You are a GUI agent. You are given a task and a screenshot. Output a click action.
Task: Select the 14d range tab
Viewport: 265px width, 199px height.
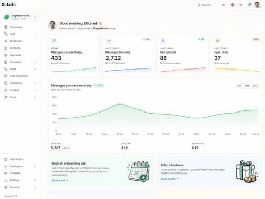pyautogui.click(x=246, y=86)
